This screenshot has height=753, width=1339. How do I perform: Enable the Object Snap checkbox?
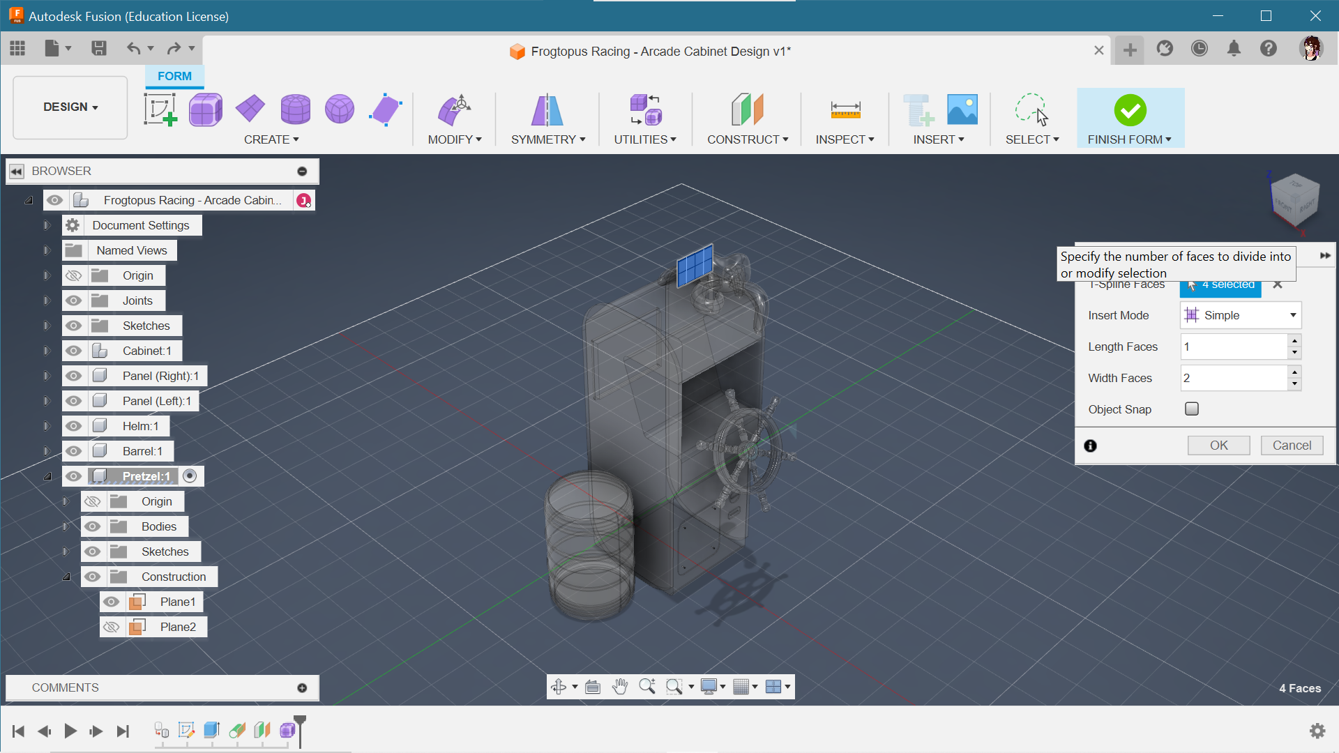pos(1192,409)
